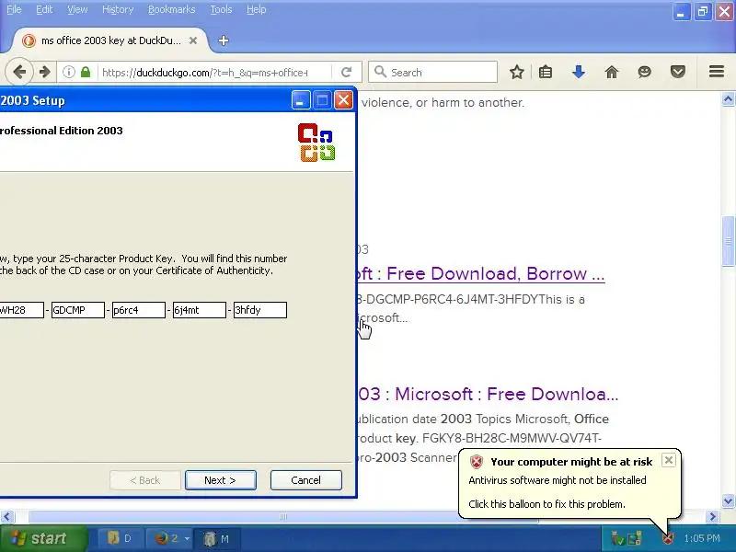The height and width of the screenshot is (552, 736).
Task: Bookmark this page with the star icon
Action: click(x=517, y=73)
